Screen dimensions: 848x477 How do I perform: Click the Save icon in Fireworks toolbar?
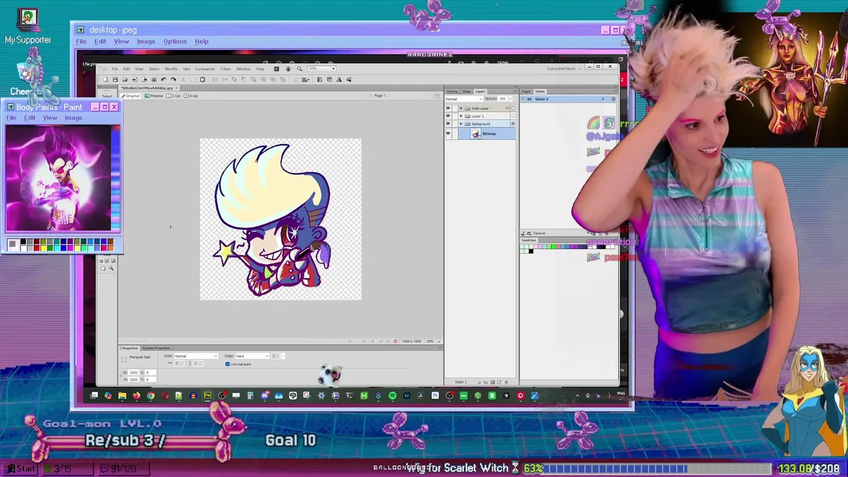pyautogui.click(x=115, y=79)
